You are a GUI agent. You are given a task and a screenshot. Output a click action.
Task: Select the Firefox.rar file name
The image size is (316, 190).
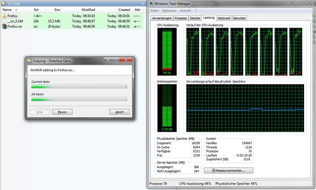[15, 27]
